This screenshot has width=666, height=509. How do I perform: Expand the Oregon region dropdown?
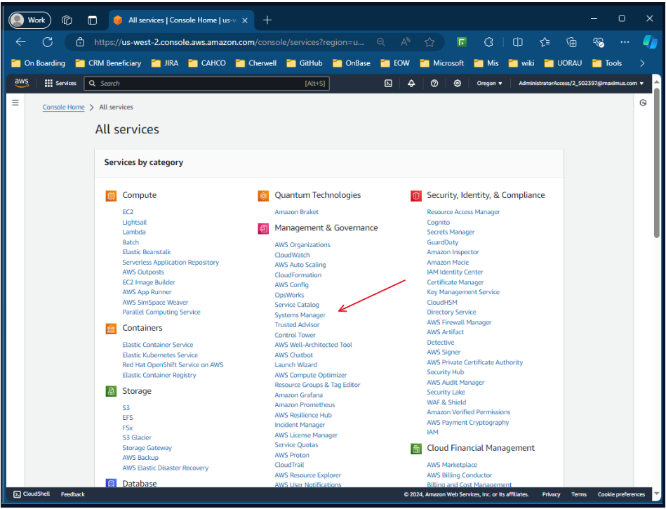click(489, 83)
